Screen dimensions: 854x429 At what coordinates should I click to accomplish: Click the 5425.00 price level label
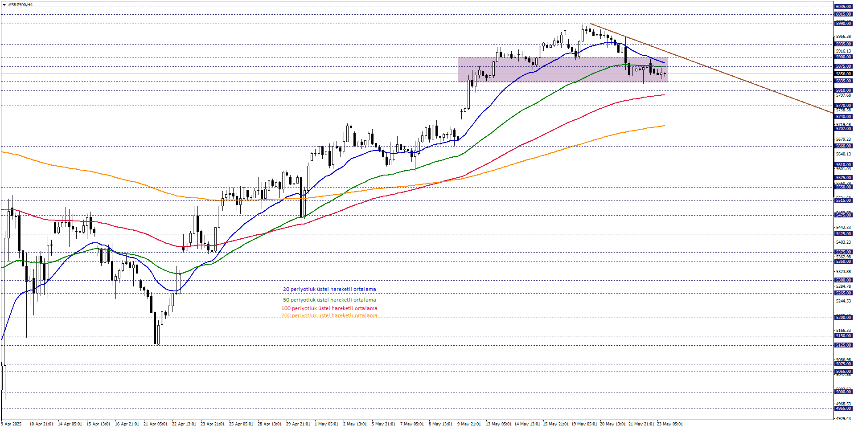[x=843, y=234]
